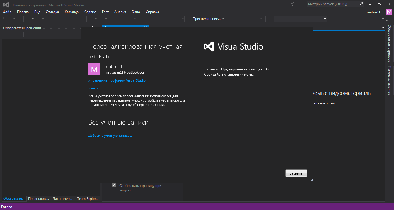Click the Присоединение toolbar button

point(206,19)
